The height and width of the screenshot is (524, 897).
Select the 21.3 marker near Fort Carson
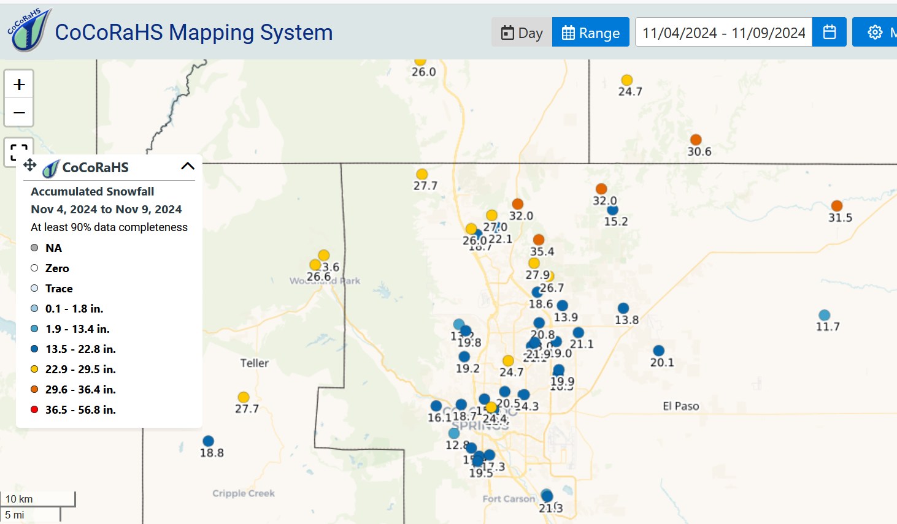[x=547, y=496]
